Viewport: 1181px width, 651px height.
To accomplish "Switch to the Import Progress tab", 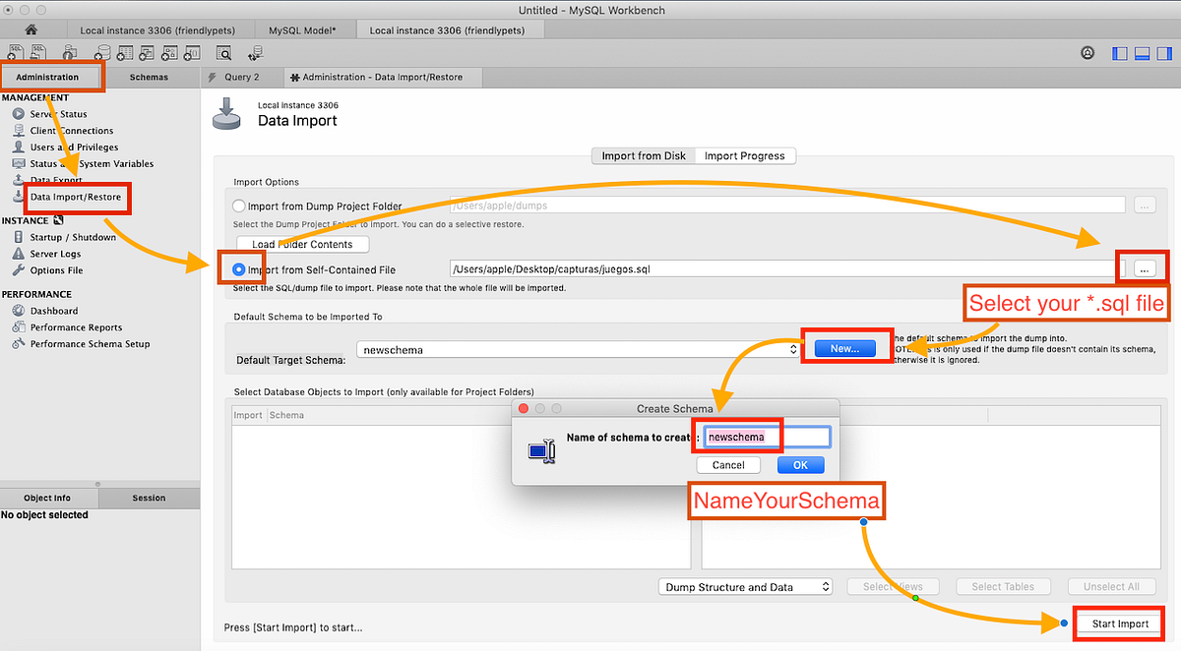I will tap(745, 155).
